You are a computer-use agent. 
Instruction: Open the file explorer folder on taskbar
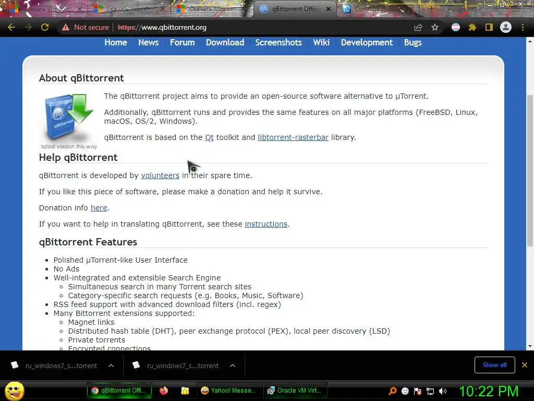[x=185, y=391]
